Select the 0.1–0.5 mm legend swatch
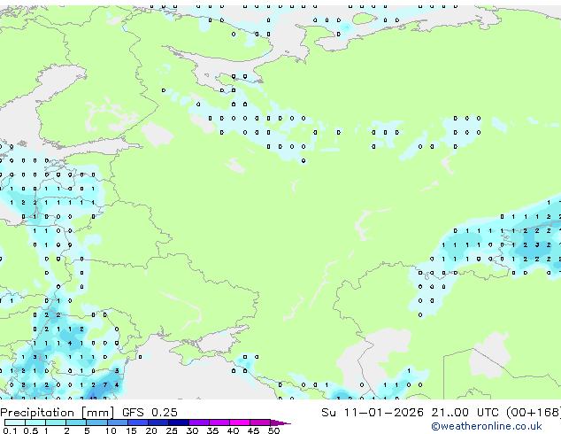 click(15, 422)
